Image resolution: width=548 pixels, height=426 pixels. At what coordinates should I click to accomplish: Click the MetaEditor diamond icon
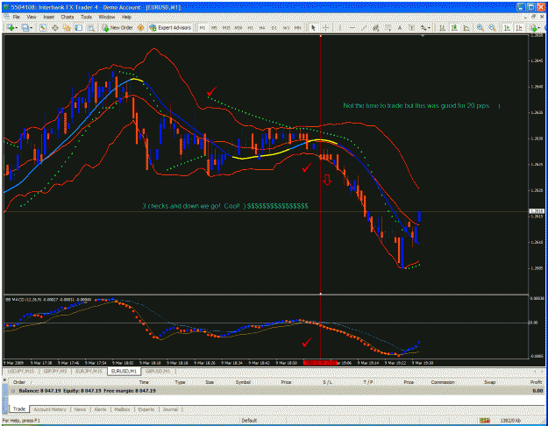(x=140, y=27)
